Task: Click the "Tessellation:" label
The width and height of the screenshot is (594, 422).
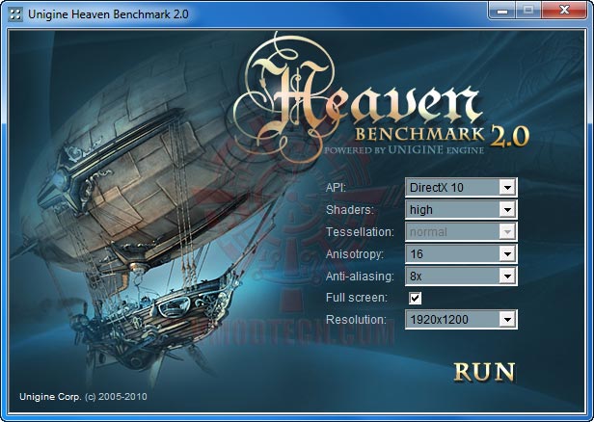Action: (360, 231)
